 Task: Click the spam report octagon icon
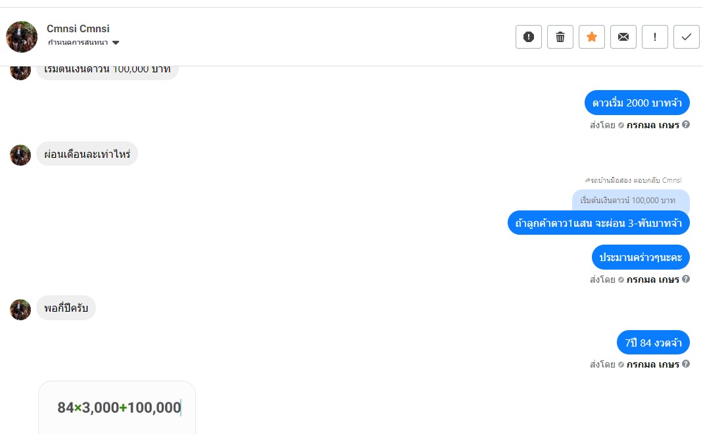pyautogui.click(x=528, y=37)
